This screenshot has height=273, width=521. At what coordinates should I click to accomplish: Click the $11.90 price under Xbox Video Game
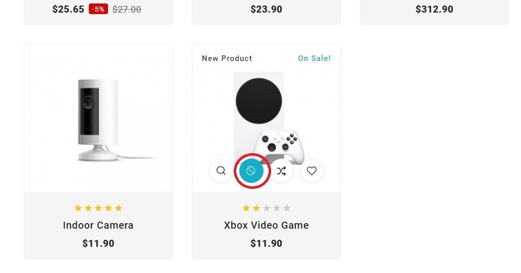point(266,244)
